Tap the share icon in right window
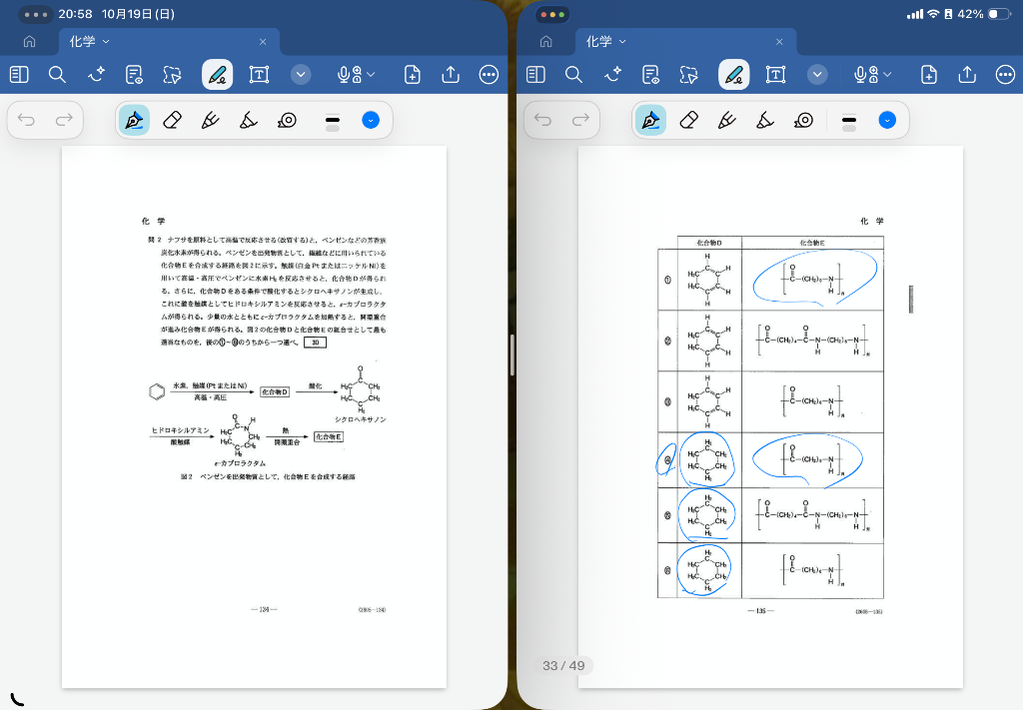This screenshot has height=710, width=1023. (967, 75)
